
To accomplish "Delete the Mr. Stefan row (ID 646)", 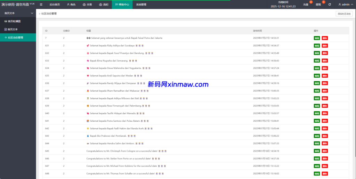I will pos(325,158).
